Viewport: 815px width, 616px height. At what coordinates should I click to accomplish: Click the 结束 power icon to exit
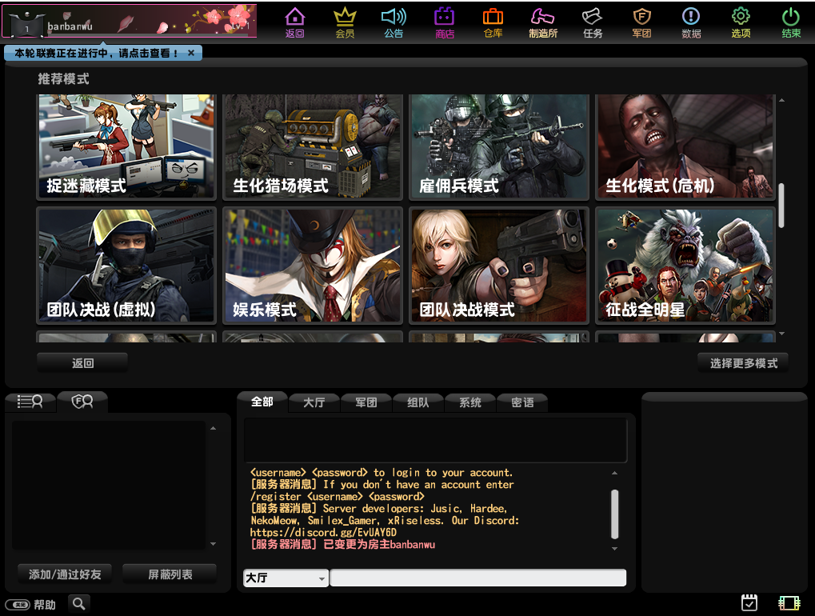790,22
